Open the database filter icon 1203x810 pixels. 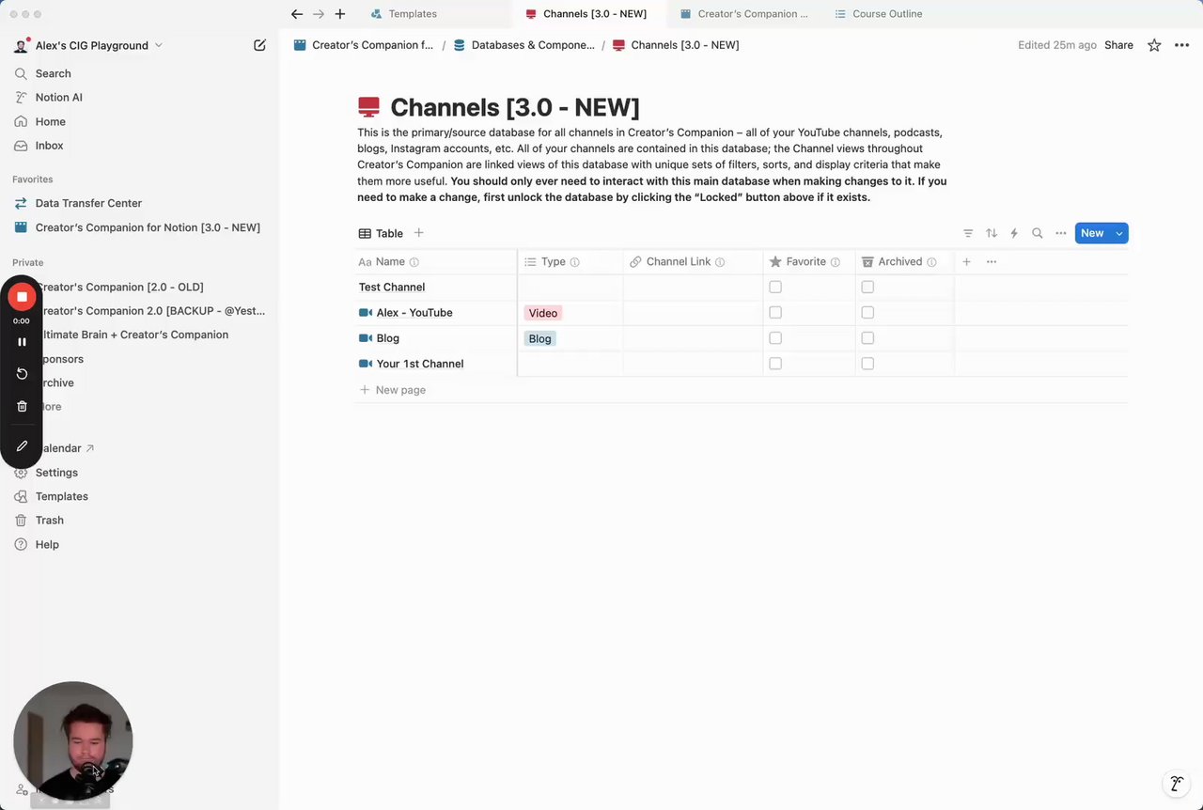968,233
